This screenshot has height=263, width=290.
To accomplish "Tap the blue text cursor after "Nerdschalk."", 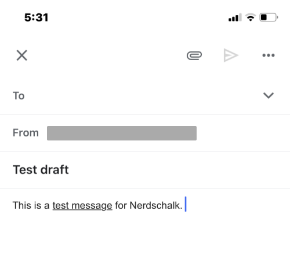I will click(x=186, y=204).
